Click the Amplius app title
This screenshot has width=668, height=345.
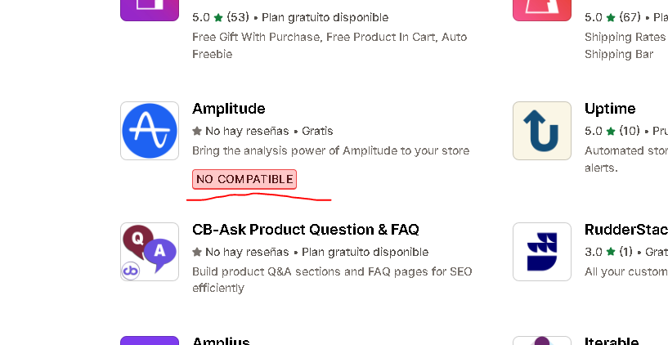(x=221, y=341)
